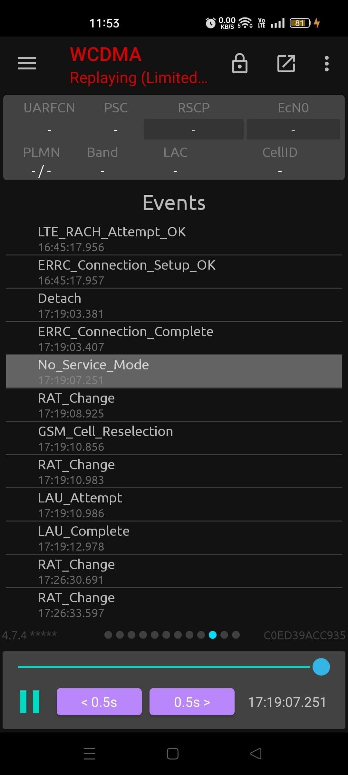Go to the last page indicator dot
The height and width of the screenshot is (775, 348).
pyautogui.click(x=236, y=635)
